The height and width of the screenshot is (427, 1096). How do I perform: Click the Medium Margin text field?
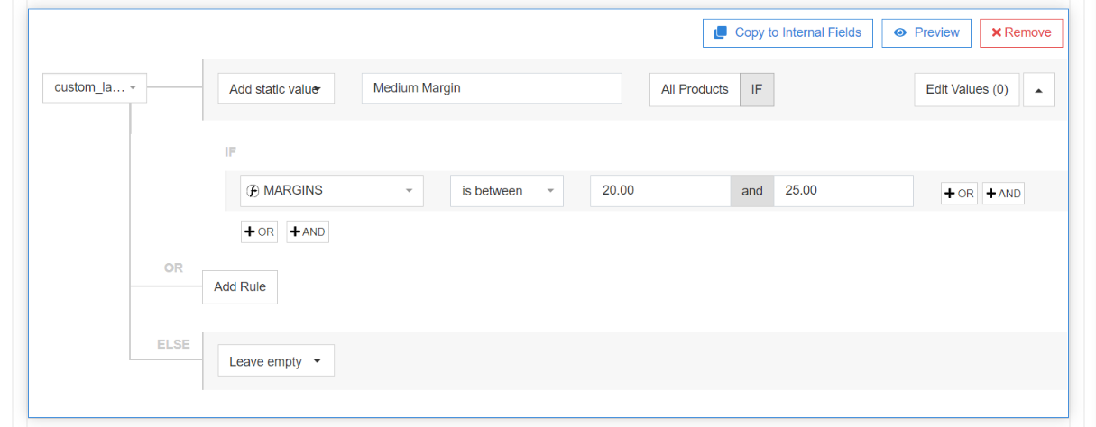click(x=492, y=88)
